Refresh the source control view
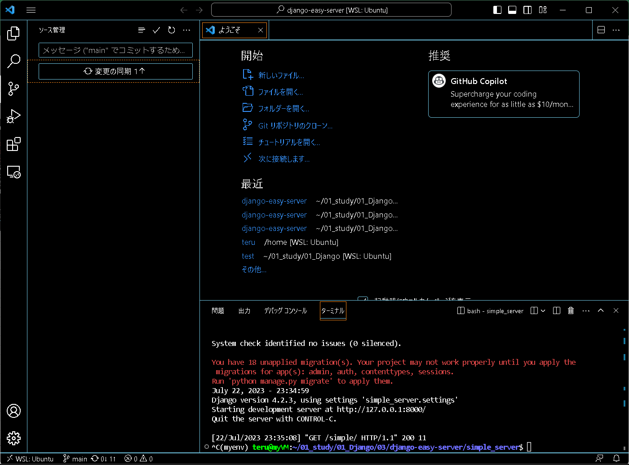This screenshot has width=629, height=465. coord(172,30)
